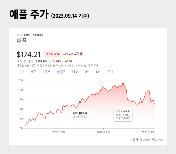176x154 pixels.
Task: Click the breadcrumb chevron arrow after 홈
Action: pos(21,35)
